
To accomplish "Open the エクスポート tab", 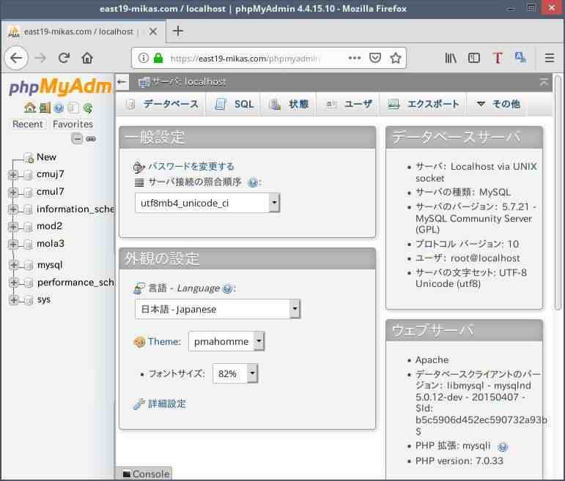I will pyautogui.click(x=423, y=104).
